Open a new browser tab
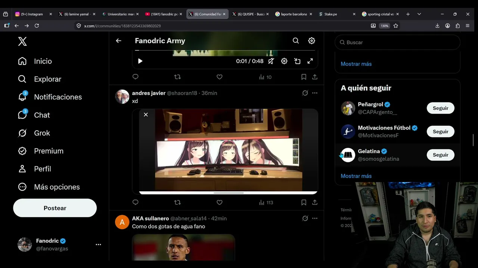The image size is (478, 268). pyautogui.click(x=408, y=14)
